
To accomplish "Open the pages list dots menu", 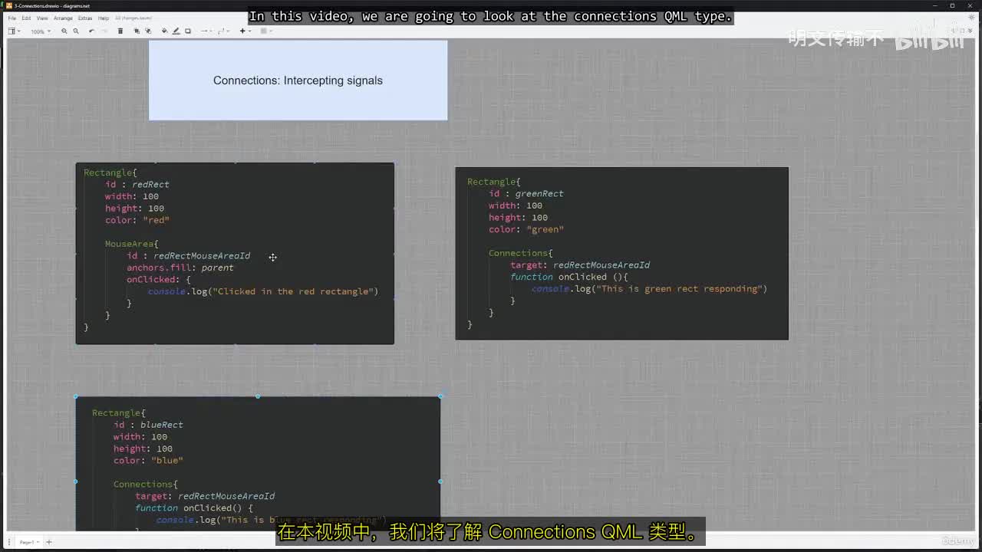I will (x=10, y=542).
